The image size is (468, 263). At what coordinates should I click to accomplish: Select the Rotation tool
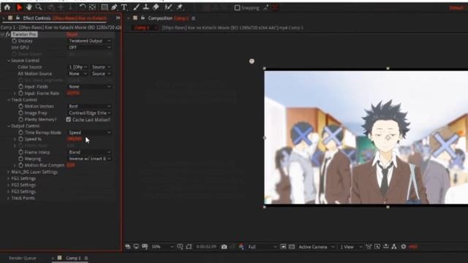point(83,7)
